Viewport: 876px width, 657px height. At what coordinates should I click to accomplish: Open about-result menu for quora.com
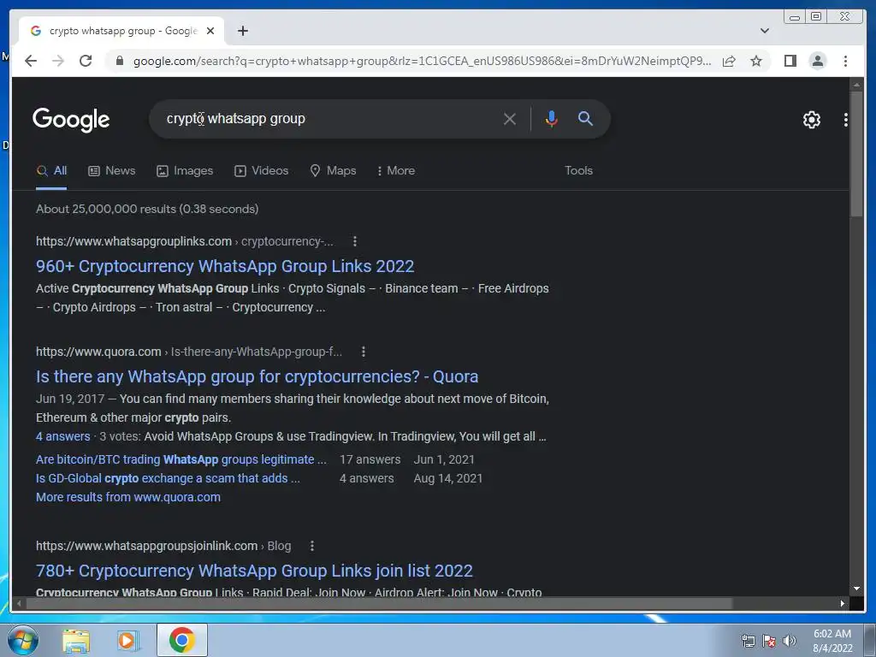click(x=363, y=352)
